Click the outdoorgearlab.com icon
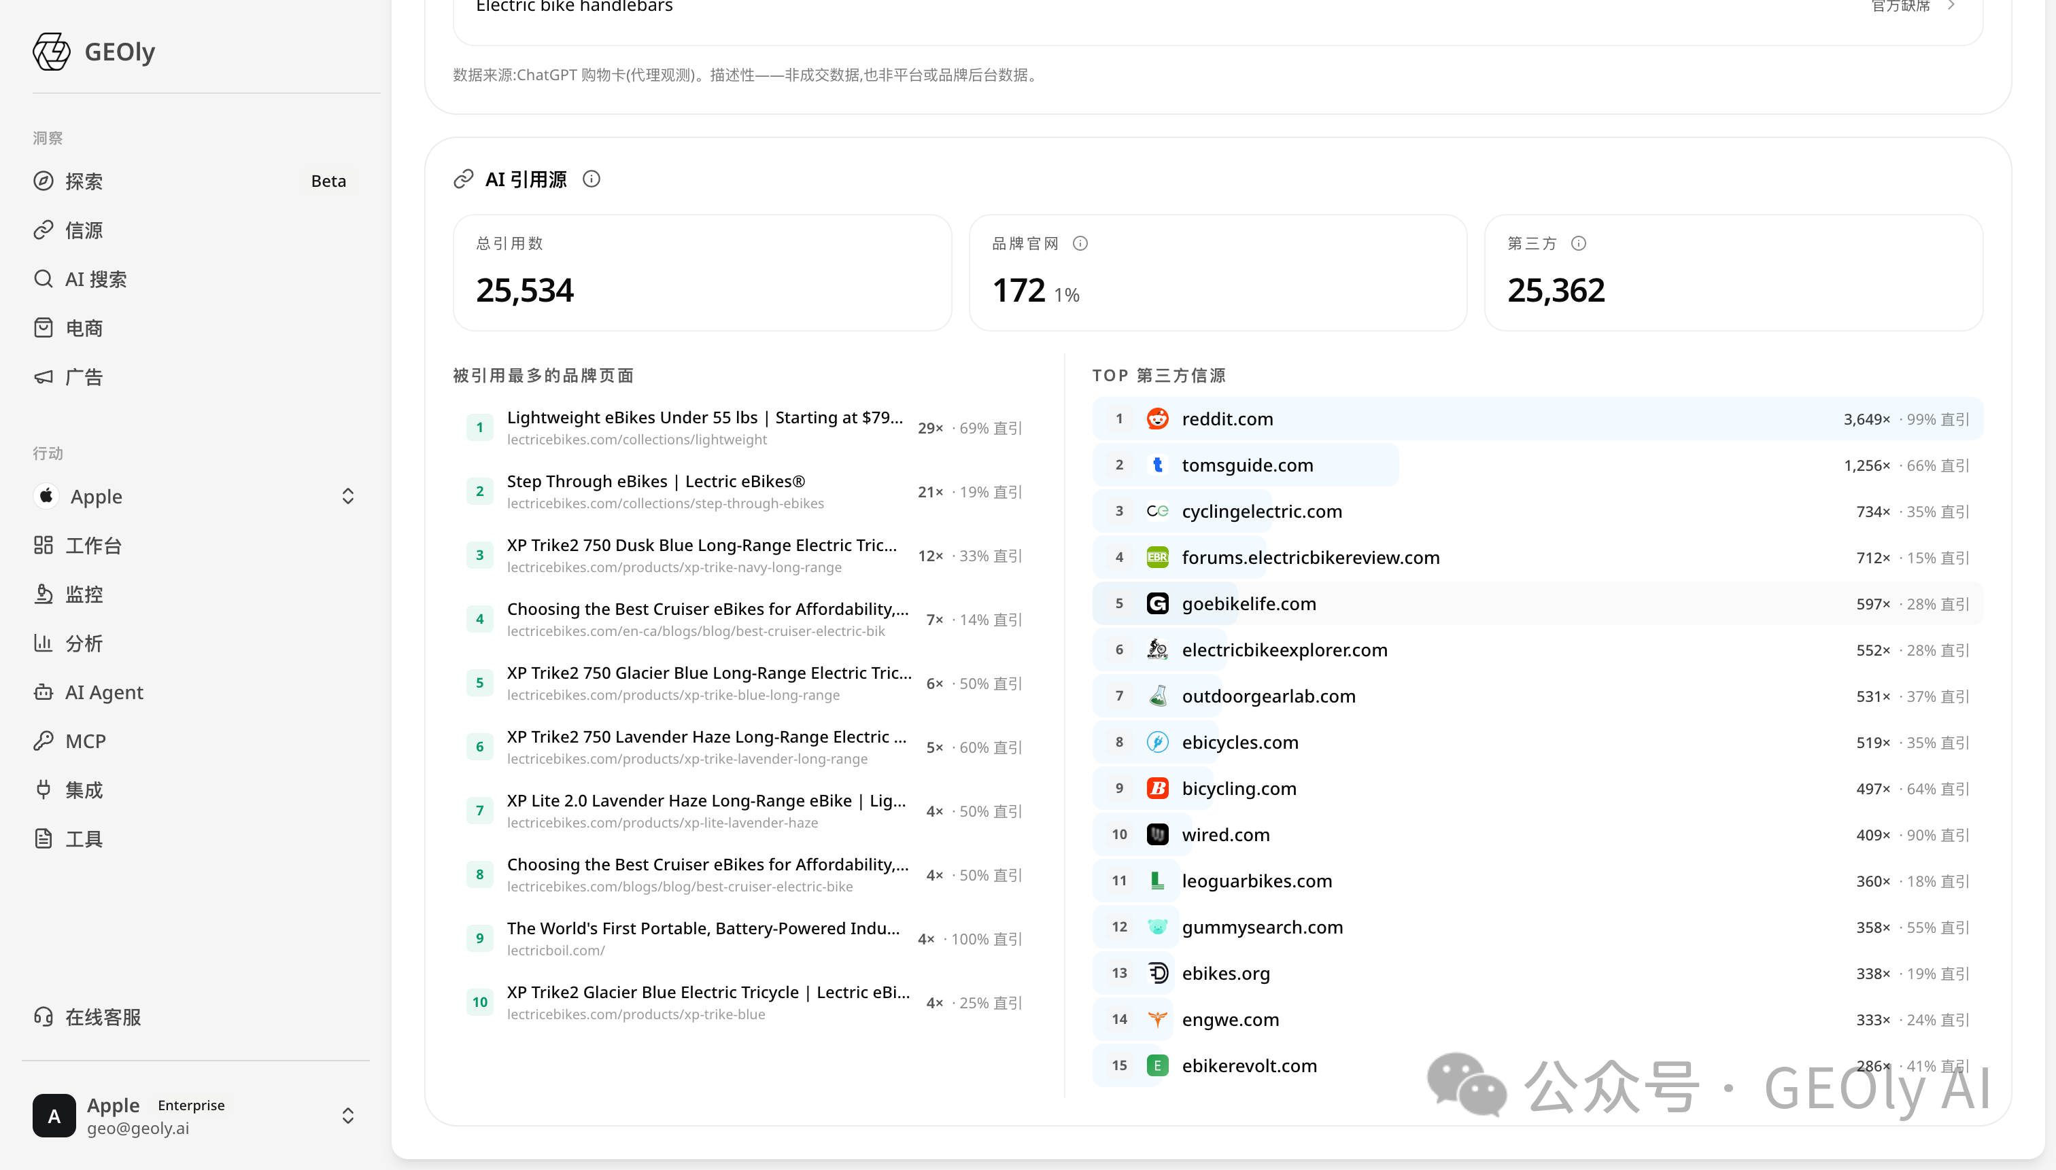This screenshot has height=1170, width=2056. click(1157, 696)
